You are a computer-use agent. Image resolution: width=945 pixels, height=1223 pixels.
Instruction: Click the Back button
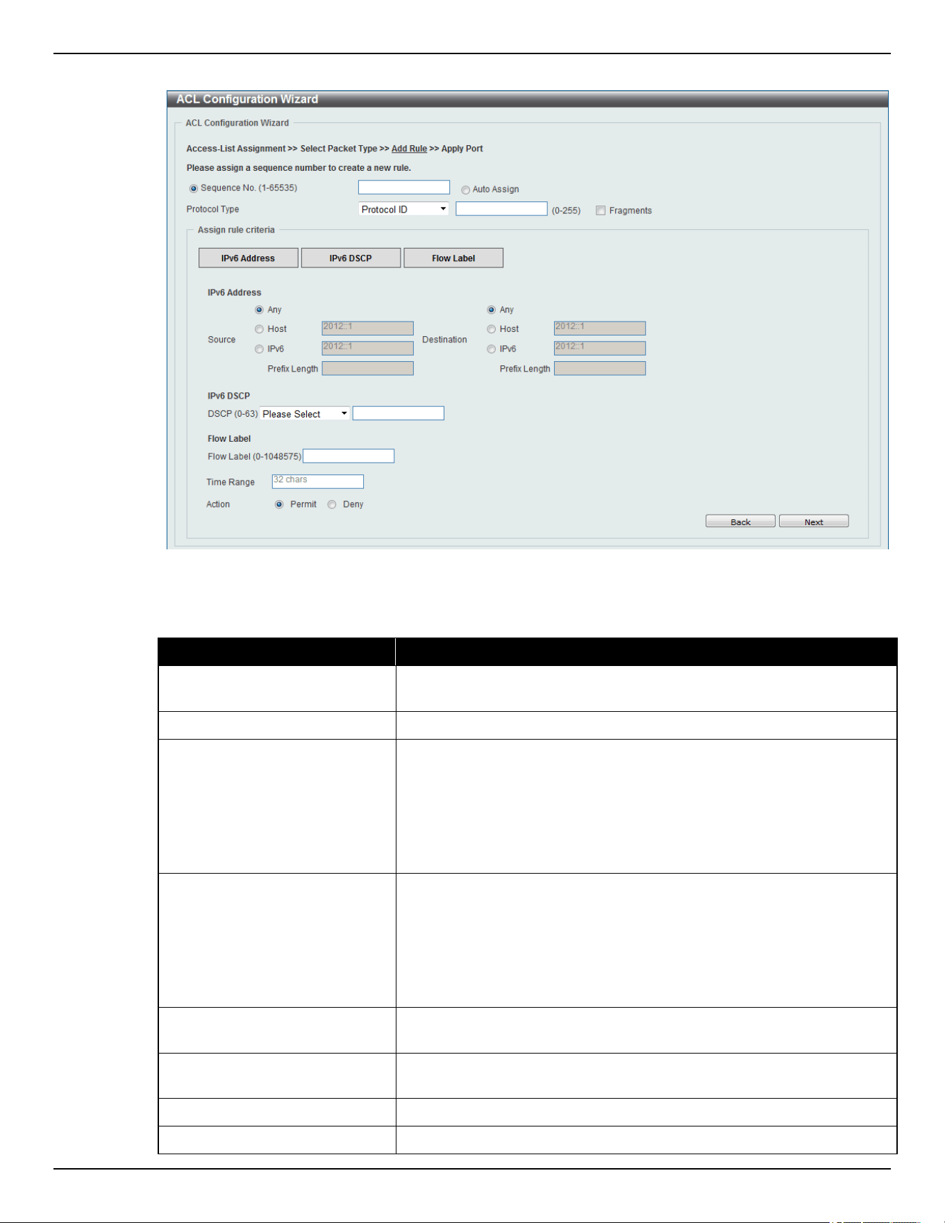(x=740, y=522)
